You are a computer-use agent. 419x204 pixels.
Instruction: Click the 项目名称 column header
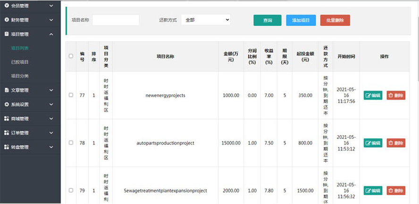pyautogui.click(x=166, y=56)
